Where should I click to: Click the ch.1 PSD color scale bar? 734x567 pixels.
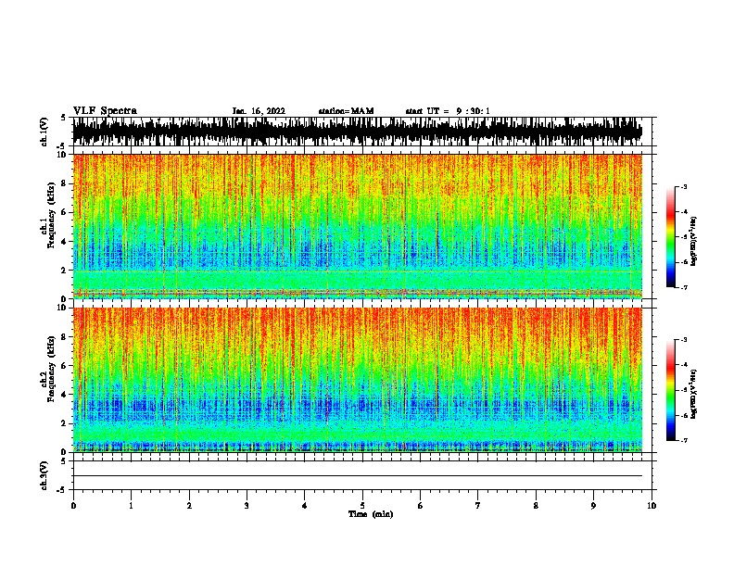[670, 237]
